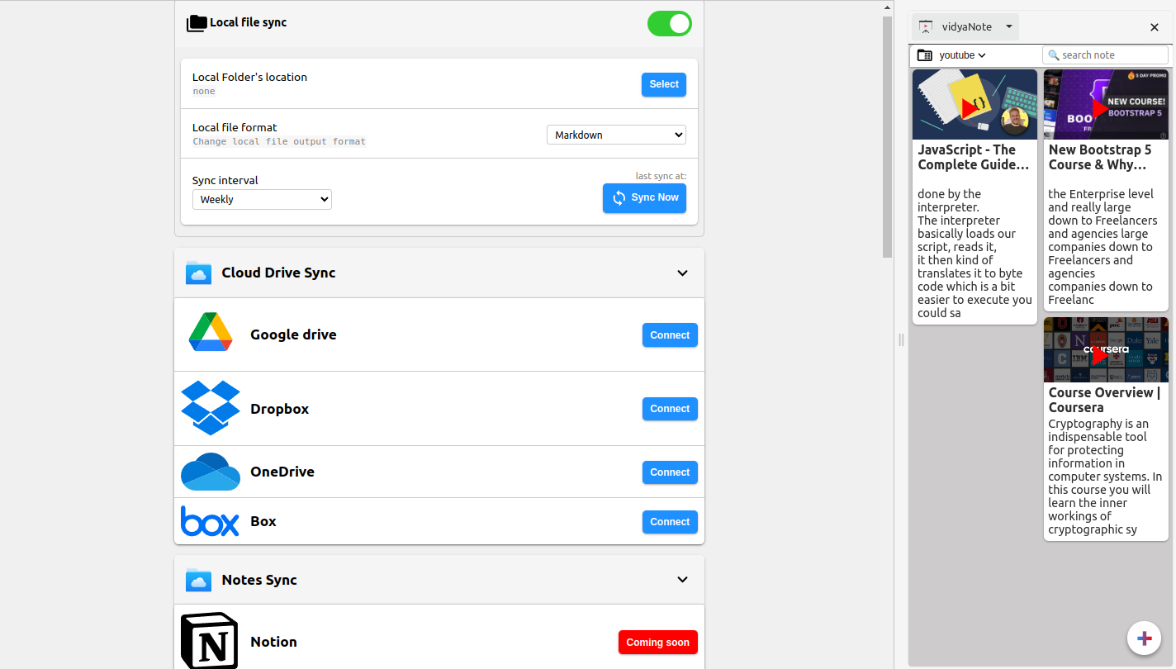Click Select for local folder location
Screen dimensions: 1176x669
coord(663,84)
